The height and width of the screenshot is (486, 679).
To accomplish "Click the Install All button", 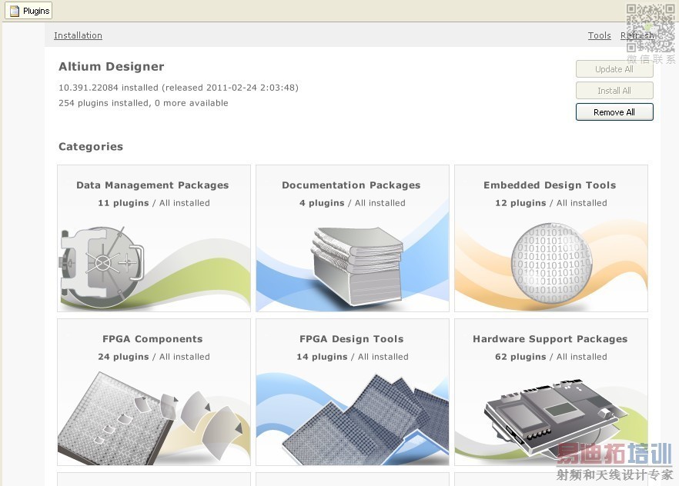I will pyautogui.click(x=614, y=91).
